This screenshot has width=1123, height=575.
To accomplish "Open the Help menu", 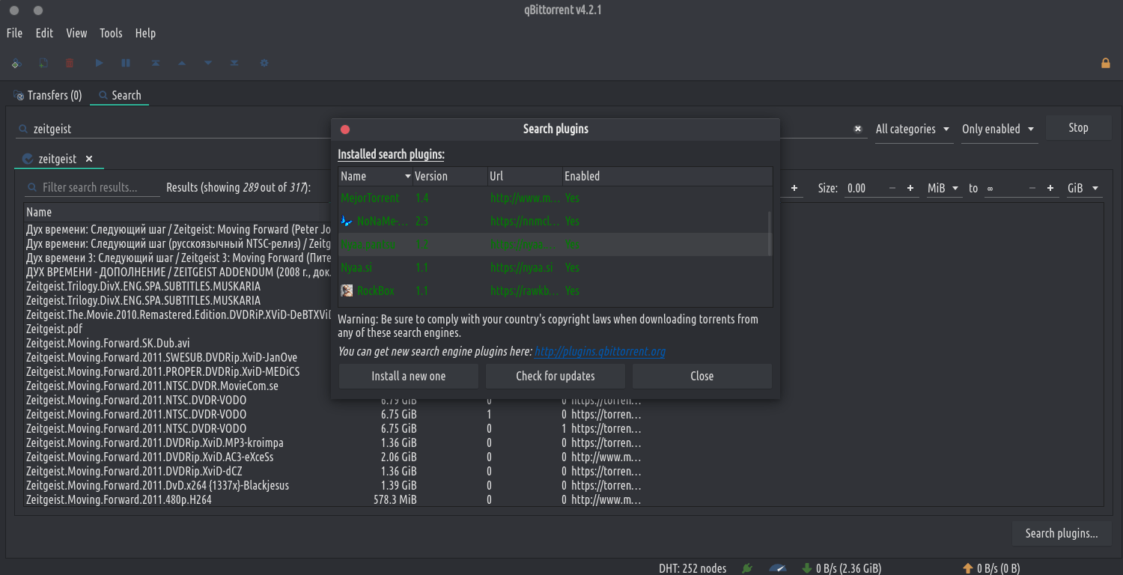I will (x=145, y=33).
